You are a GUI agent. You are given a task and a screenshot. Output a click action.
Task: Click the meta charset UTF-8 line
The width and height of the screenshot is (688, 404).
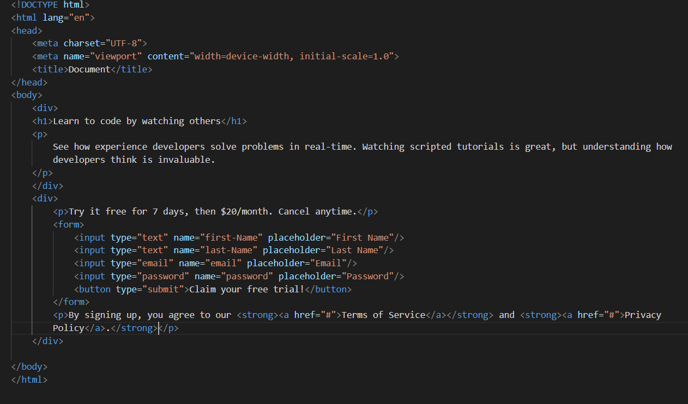point(89,43)
